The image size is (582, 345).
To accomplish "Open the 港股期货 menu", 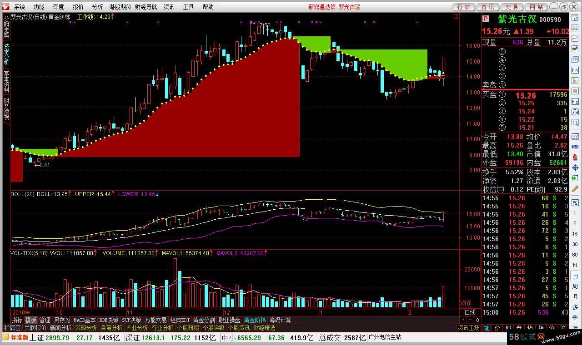I will 120,7.
